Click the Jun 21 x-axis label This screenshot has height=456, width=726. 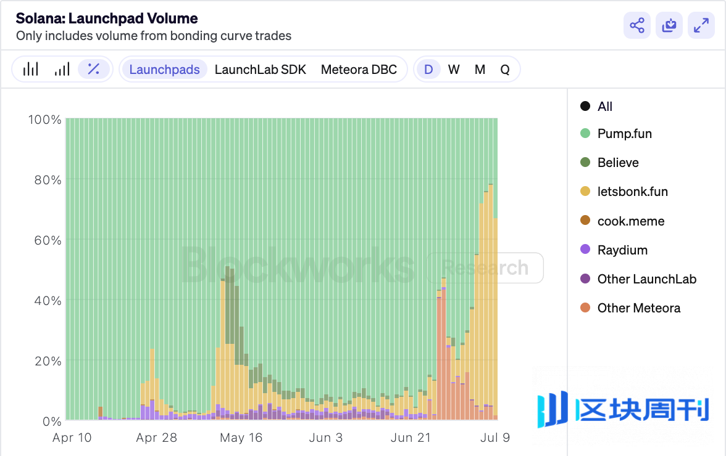(411, 438)
